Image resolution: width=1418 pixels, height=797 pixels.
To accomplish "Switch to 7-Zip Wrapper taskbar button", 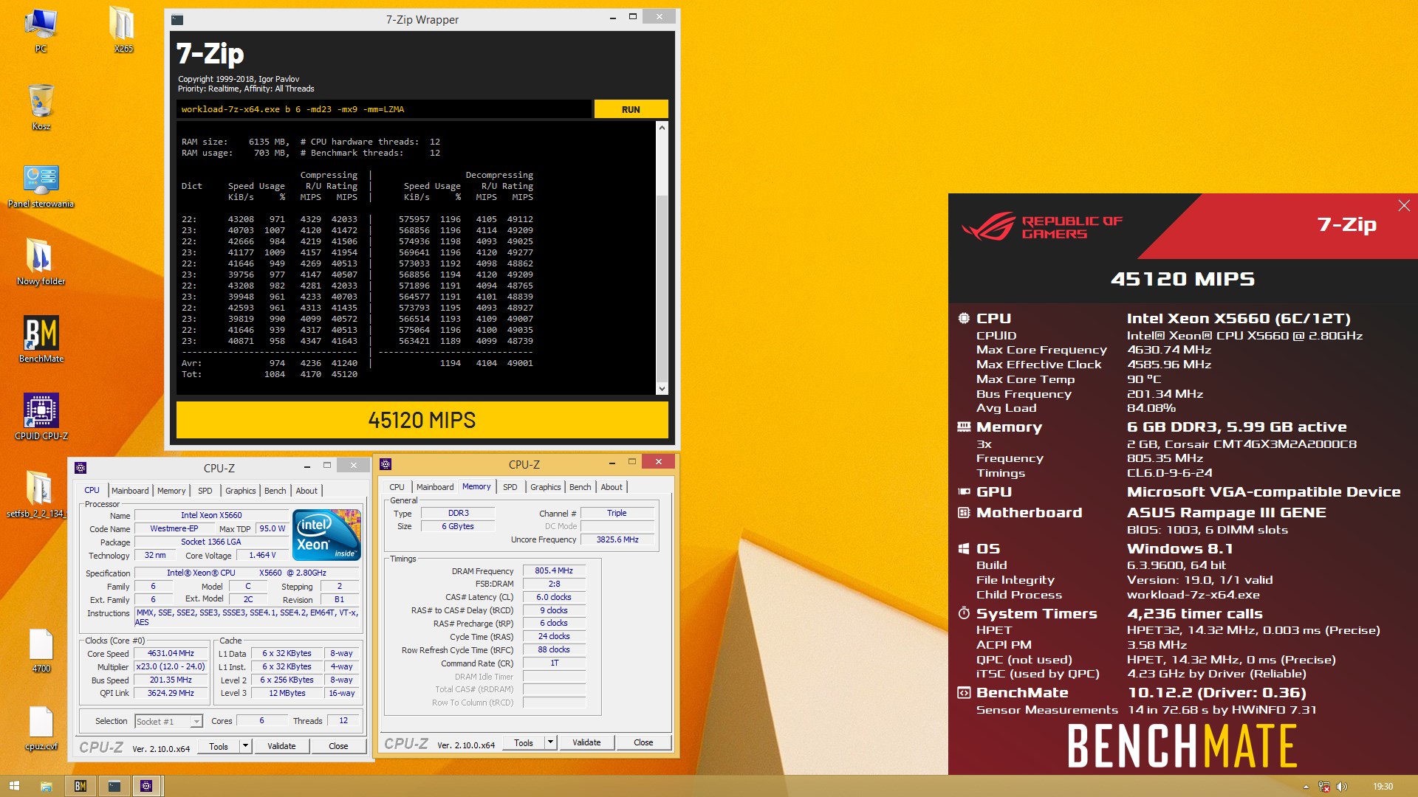I will pos(114,786).
